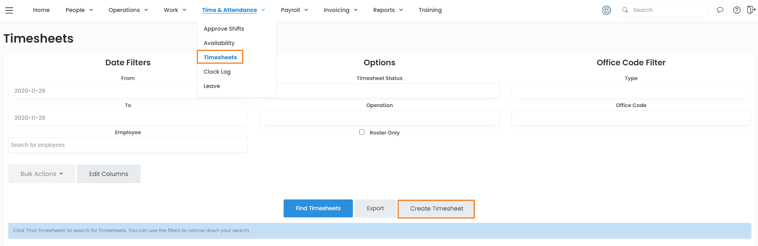Click the circular logo icon near search
This screenshot has height=246, width=758.
coord(606,10)
